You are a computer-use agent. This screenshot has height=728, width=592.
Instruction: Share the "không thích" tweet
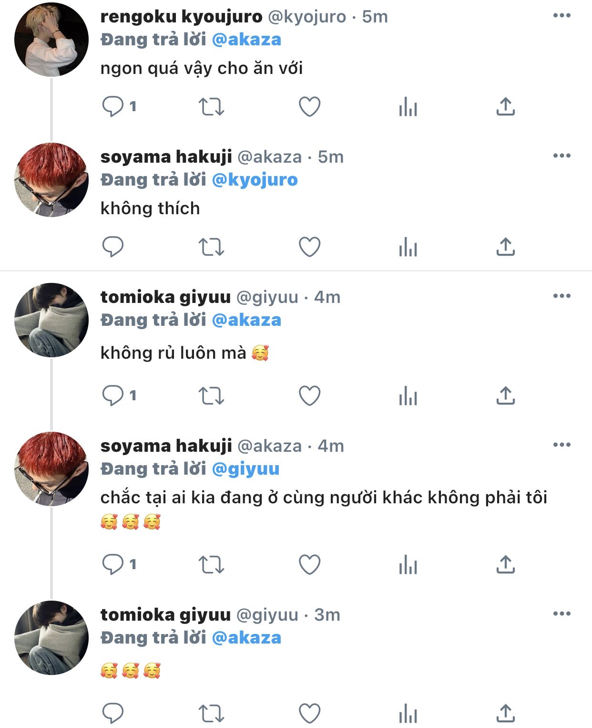point(505,247)
